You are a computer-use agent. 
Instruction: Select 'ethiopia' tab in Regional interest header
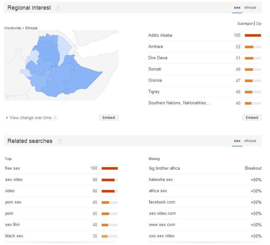[250, 8]
